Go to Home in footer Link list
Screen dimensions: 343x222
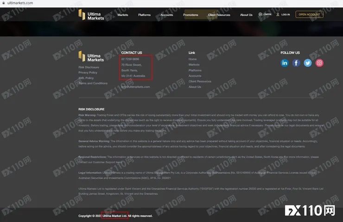coord(192,59)
